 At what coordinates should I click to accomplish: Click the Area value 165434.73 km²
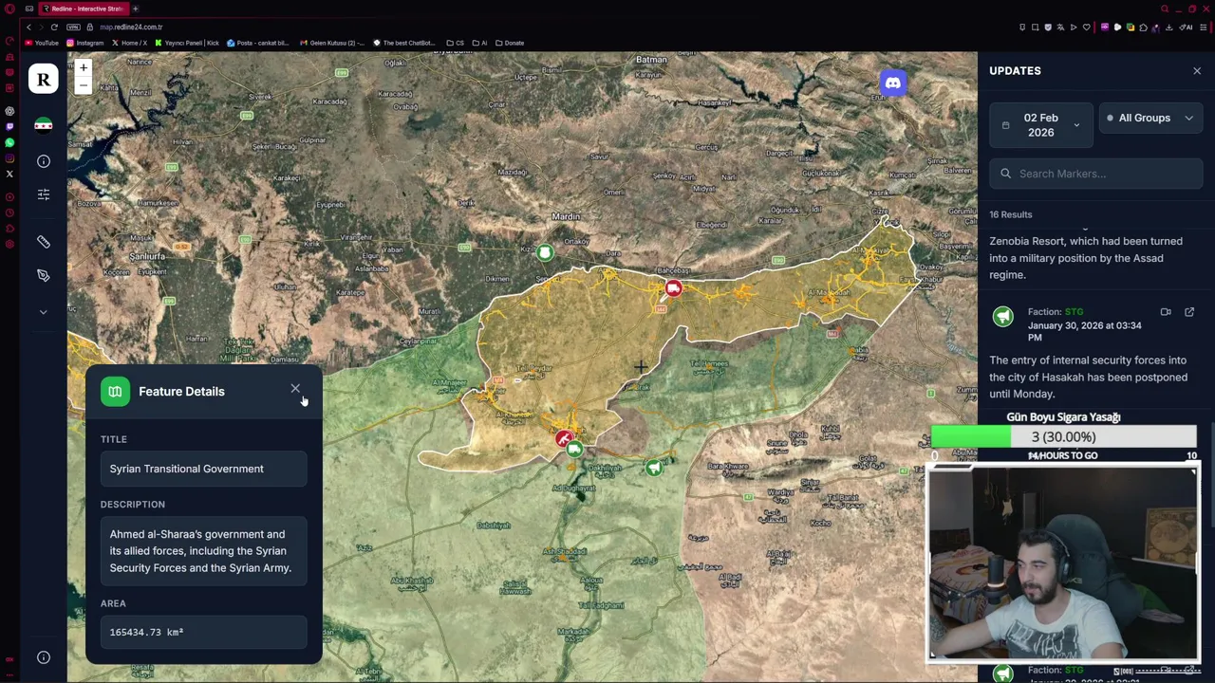pos(204,632)
